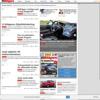Like 'Hur en pekskärm borde fungera'
100x100 pixels.
pos(32,46)
